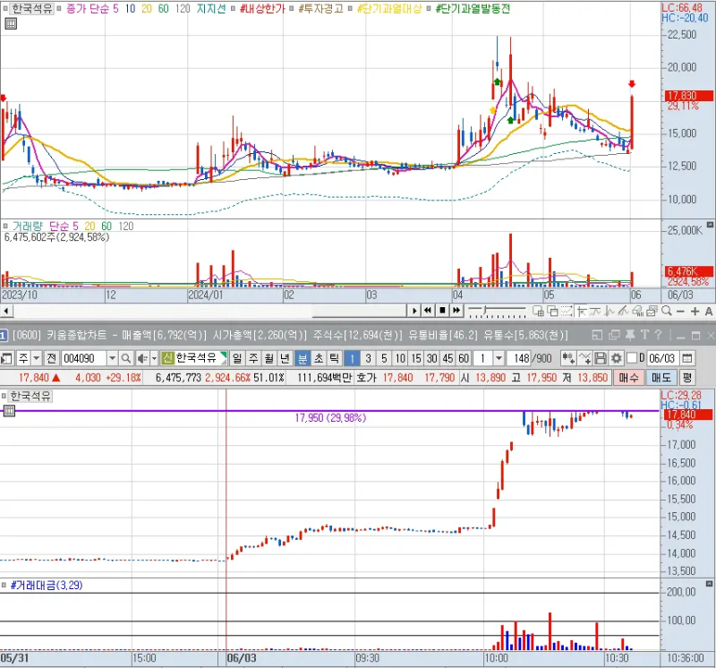Click the letter A text tool icon

pyautogui.click(x=709, y=312)
